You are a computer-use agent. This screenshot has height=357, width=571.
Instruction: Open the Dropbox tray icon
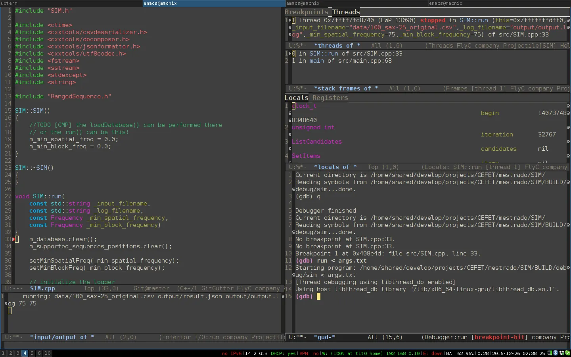pyautogui.click(x=561, y=353)
